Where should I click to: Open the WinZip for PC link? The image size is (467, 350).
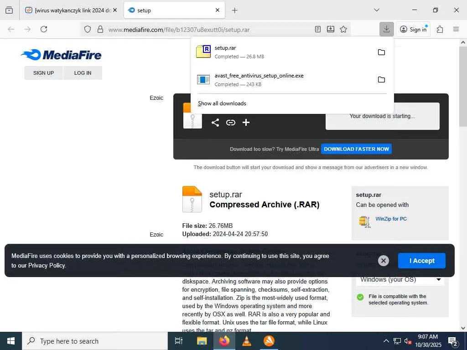[x=391, y=219]
